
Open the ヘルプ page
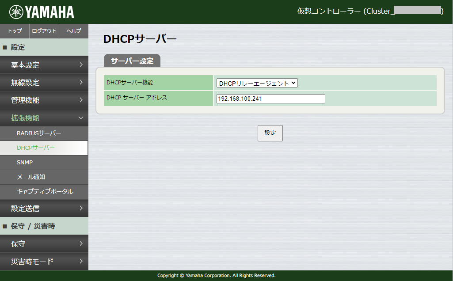(x=73, y=31)
